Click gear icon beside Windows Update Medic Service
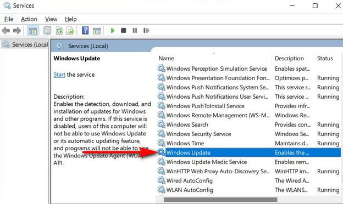Screen dimensions: 343x204 [x=162, y=162]
